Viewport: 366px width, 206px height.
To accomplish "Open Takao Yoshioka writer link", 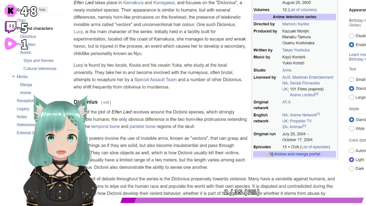I will point(296,50).
